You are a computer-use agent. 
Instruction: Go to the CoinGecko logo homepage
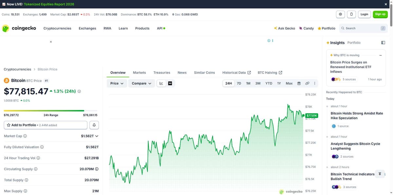tap(19, 28)
